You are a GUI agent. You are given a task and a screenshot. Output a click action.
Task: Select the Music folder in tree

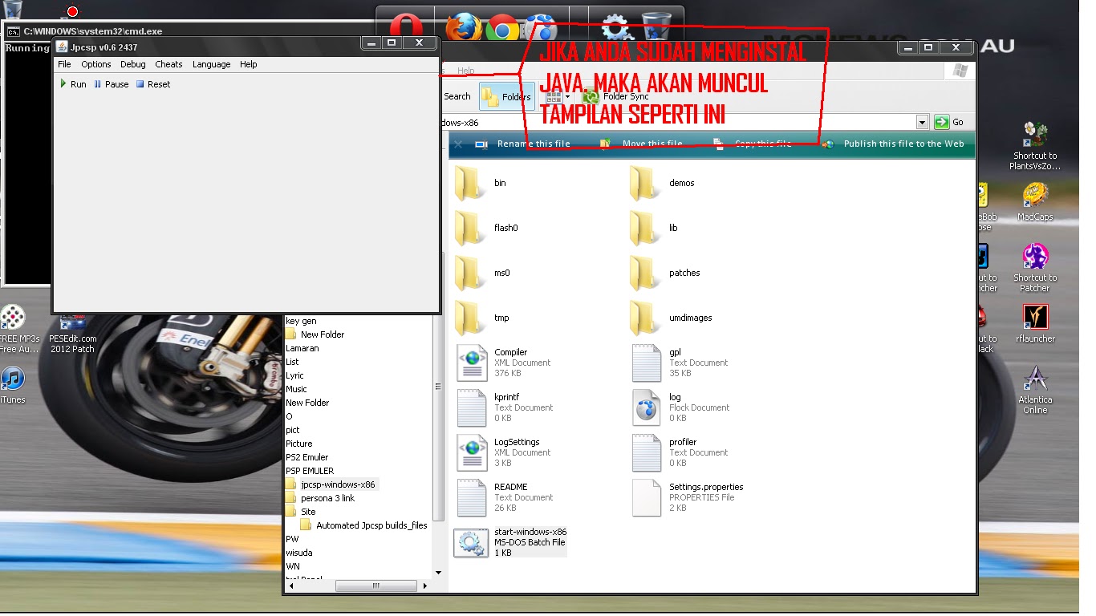pyautogui.click(x=297, y=389)
